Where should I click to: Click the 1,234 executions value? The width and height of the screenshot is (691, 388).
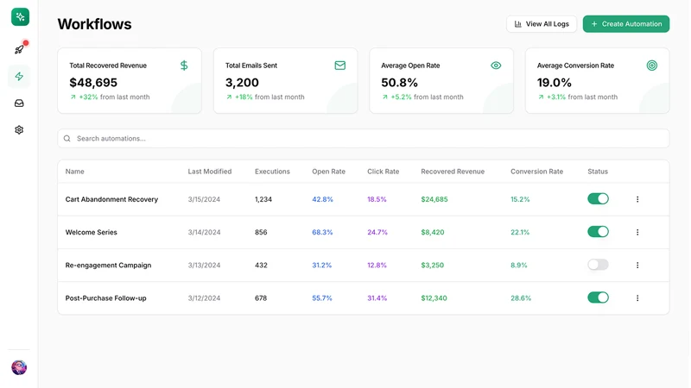pyautogui.click(x=263, y=199)
